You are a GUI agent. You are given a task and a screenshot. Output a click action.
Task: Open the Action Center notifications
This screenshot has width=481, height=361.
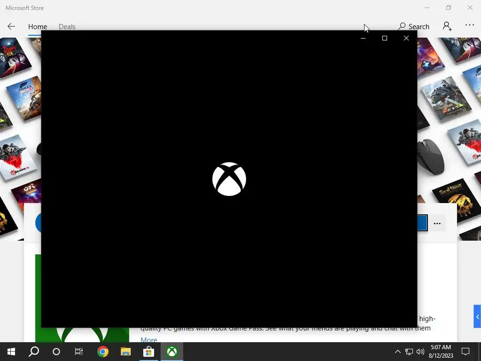coord(465,352)
